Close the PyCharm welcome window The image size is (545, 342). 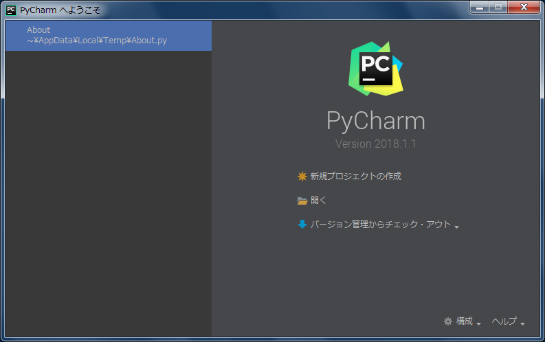click(x=524, y=8)
